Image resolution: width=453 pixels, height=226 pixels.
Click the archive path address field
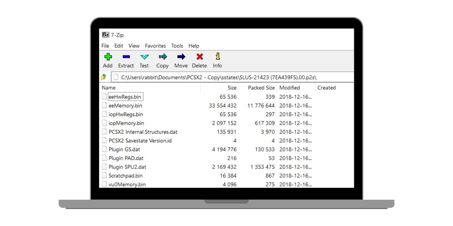[232, 77]
